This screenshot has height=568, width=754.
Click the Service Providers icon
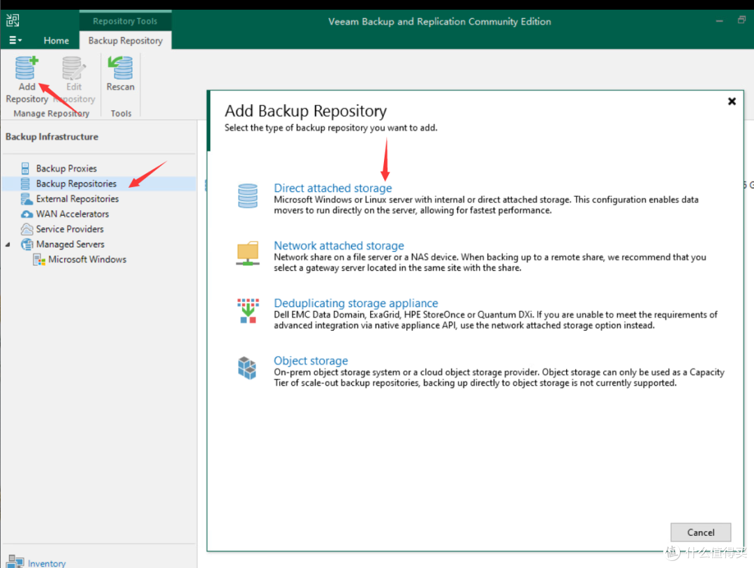(27, 229)
